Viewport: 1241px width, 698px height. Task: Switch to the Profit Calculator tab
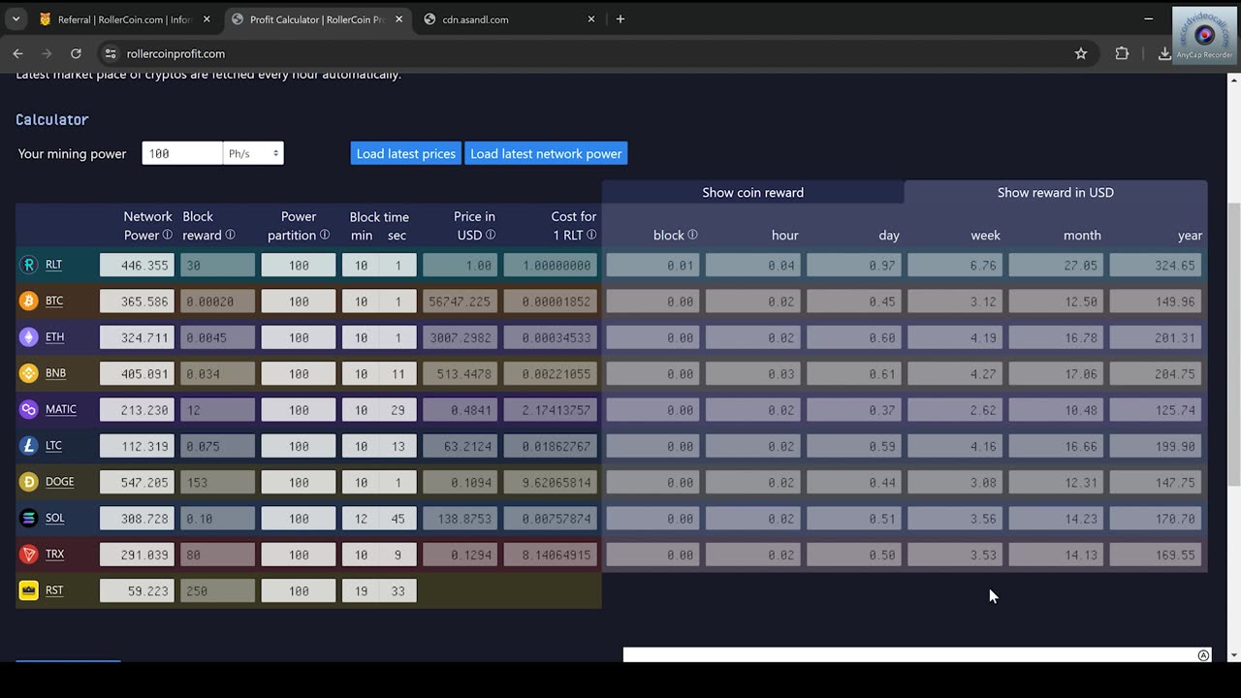pyautogui.click(x=316, y=18)
